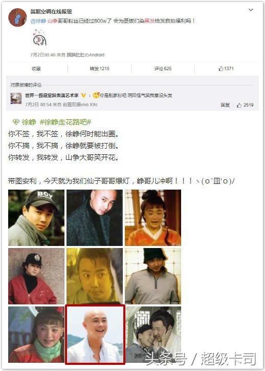Open the 转发 1215 repost tab
Viewport: 265px width, 371px height.
pyautogui.click(x=99, y=69)
